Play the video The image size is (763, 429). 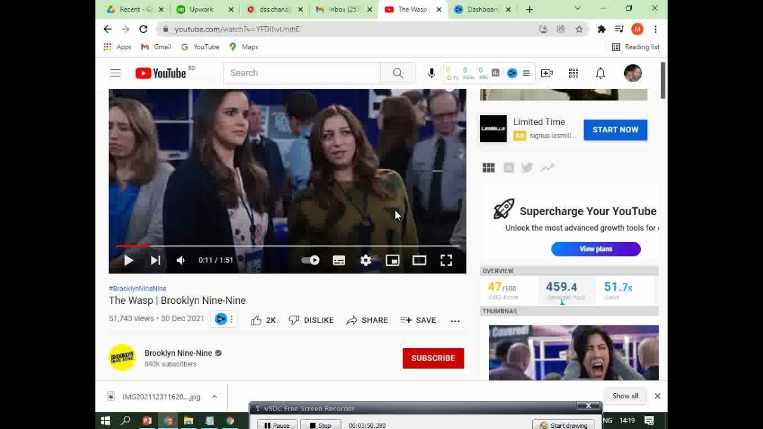pos(128,260)
